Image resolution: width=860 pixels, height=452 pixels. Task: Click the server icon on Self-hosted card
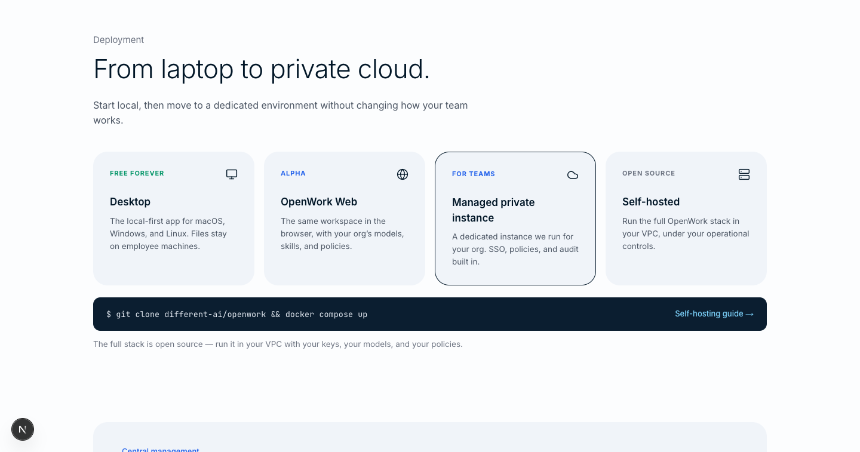(744, 174)
